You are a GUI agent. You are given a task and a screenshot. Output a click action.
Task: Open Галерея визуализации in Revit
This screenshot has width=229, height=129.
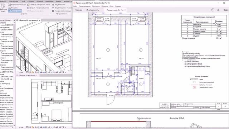tap(62, 11)
